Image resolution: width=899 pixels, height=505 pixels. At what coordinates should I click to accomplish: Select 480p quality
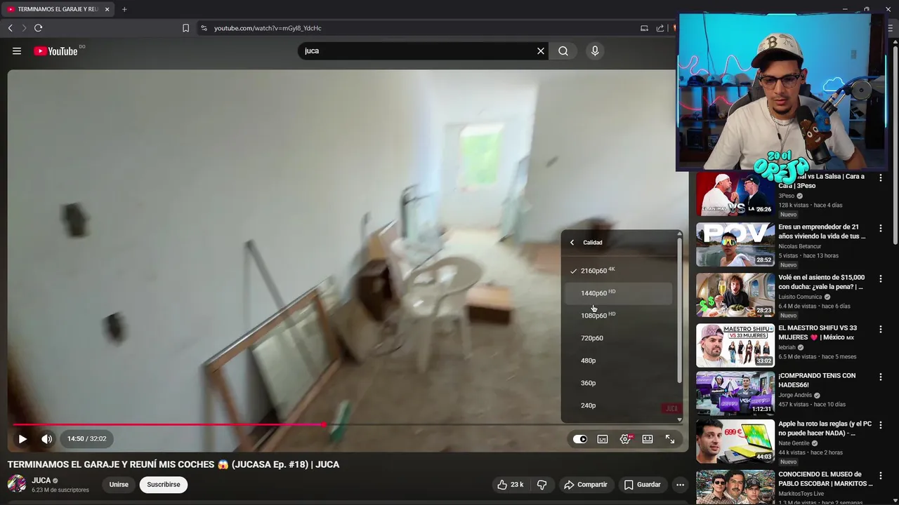coord(618,361)
